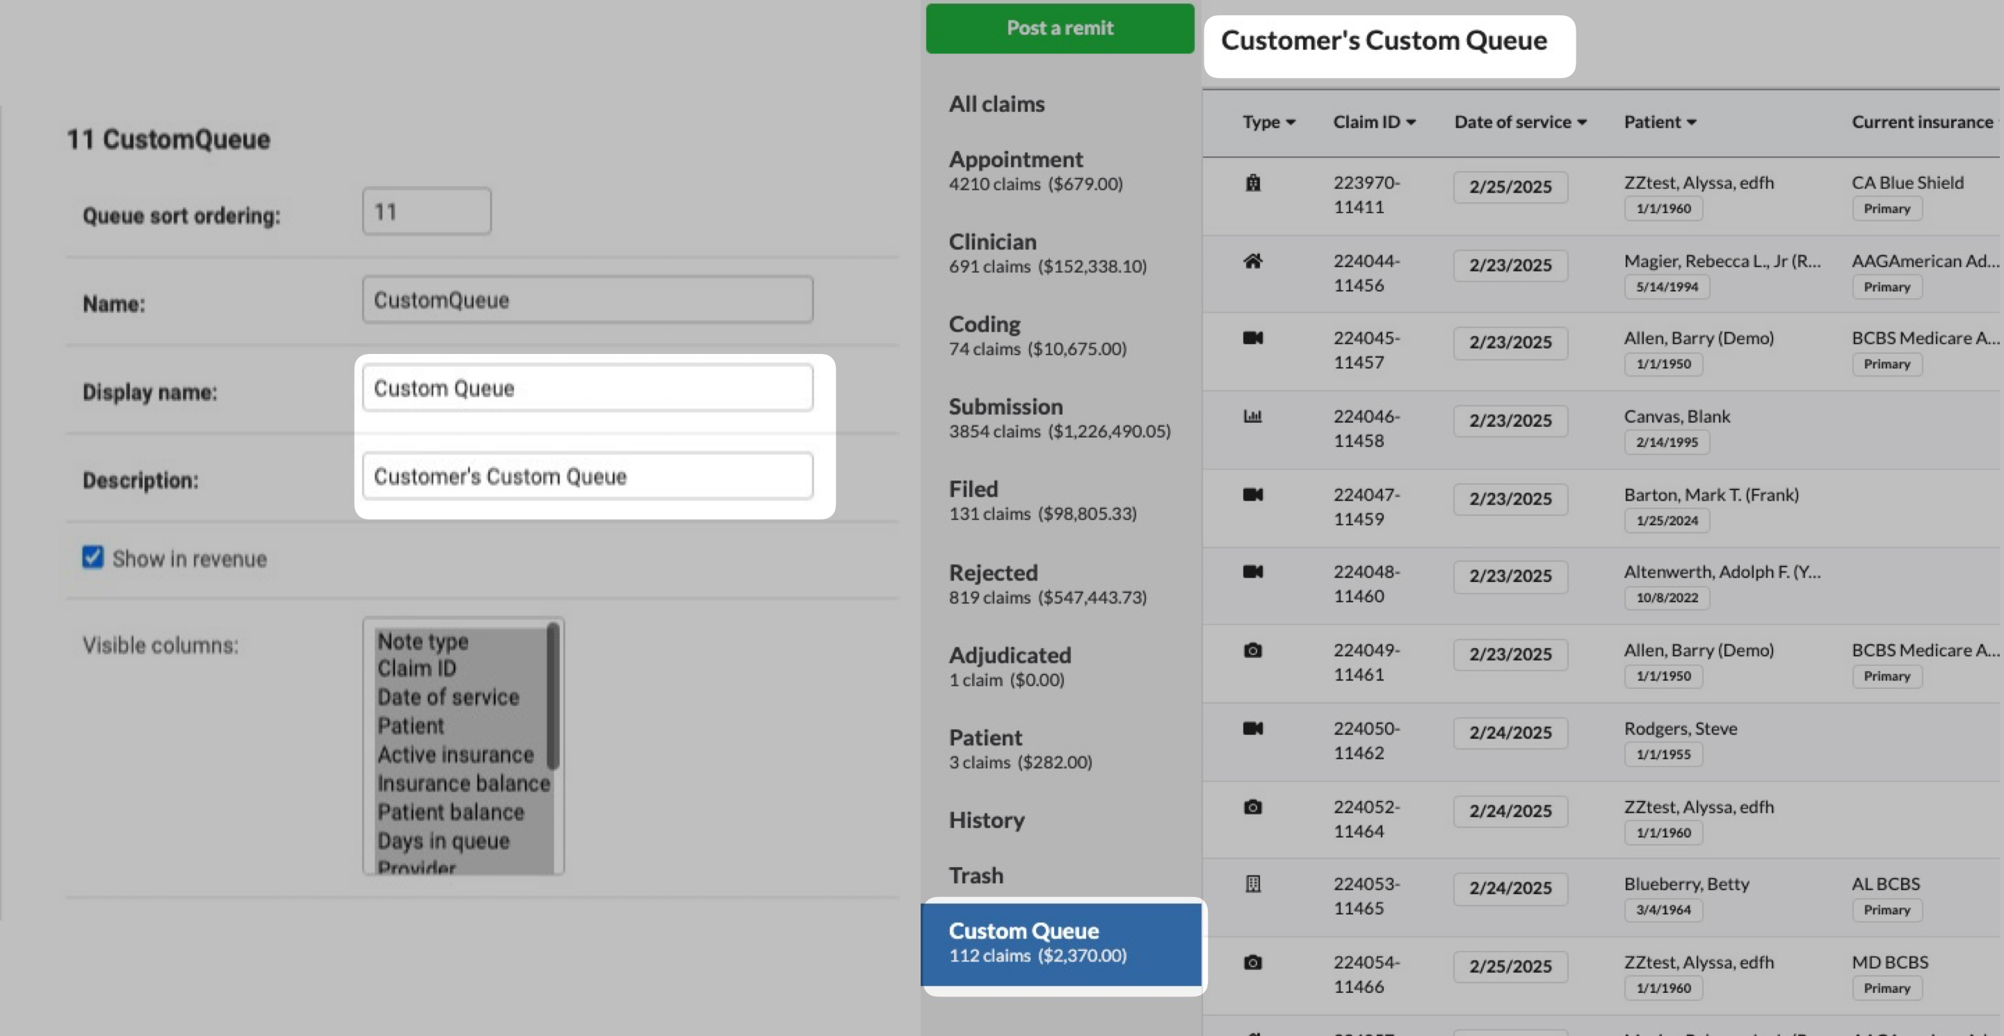
Task: Click home icon for claim 224044-11456
Action: pos(1252,261)
